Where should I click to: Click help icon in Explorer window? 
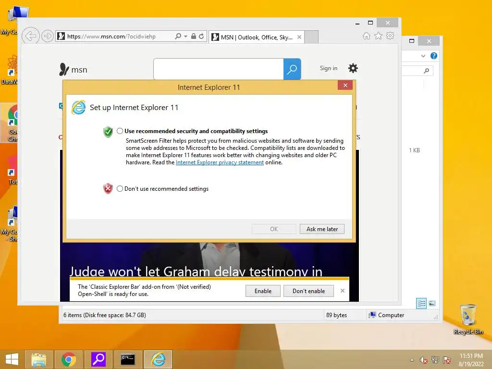(x=434, y=56)
